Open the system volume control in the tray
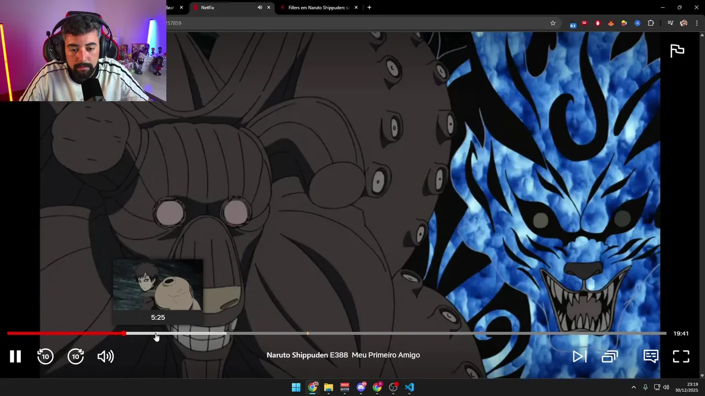Viewport: 705px width, 396px height. (x=666, y=387)
